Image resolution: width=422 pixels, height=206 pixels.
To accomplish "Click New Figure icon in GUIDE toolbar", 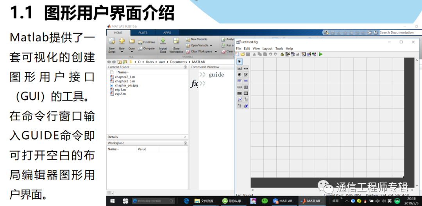I will tap(237, 54).
